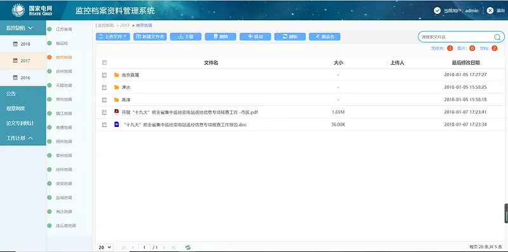The height and width of the screenshot is (252, 508).
Task: Select 扬州地调 in the region list
Action: (64, 142)
